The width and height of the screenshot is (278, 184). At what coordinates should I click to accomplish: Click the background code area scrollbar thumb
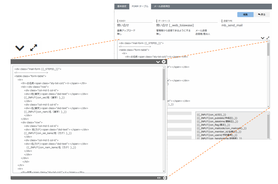pyautogui.click(x=268, y=49)
